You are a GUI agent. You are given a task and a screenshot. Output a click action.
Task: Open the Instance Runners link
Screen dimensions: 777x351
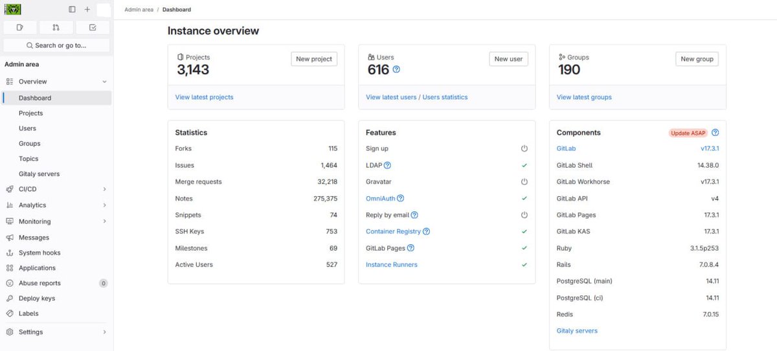coord(392,265)
